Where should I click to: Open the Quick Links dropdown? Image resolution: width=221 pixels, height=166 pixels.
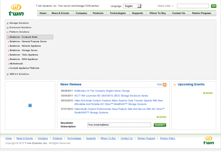[165, 6]
